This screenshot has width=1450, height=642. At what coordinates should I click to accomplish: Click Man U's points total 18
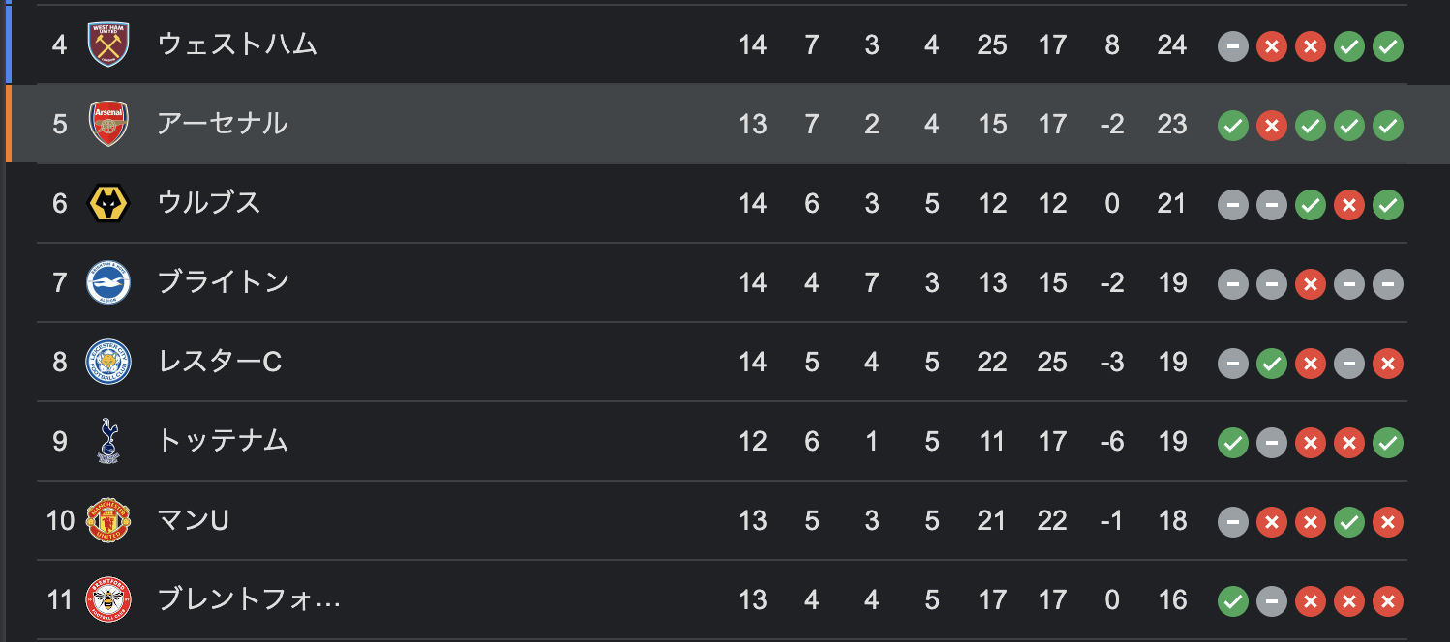pyautogui.click(x=1172, y=520)
